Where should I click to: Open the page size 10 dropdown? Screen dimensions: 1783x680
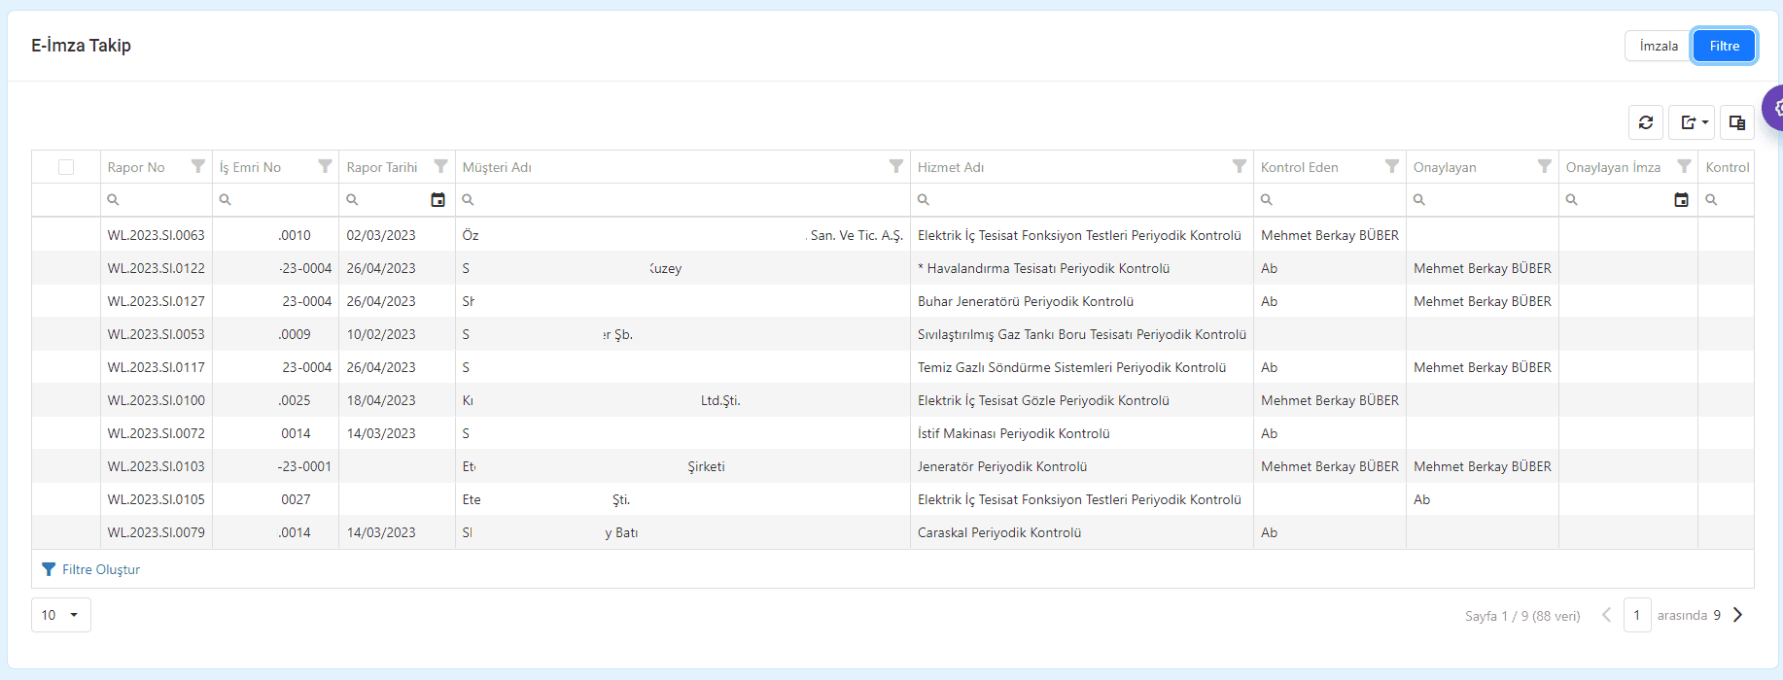point(61,615)
